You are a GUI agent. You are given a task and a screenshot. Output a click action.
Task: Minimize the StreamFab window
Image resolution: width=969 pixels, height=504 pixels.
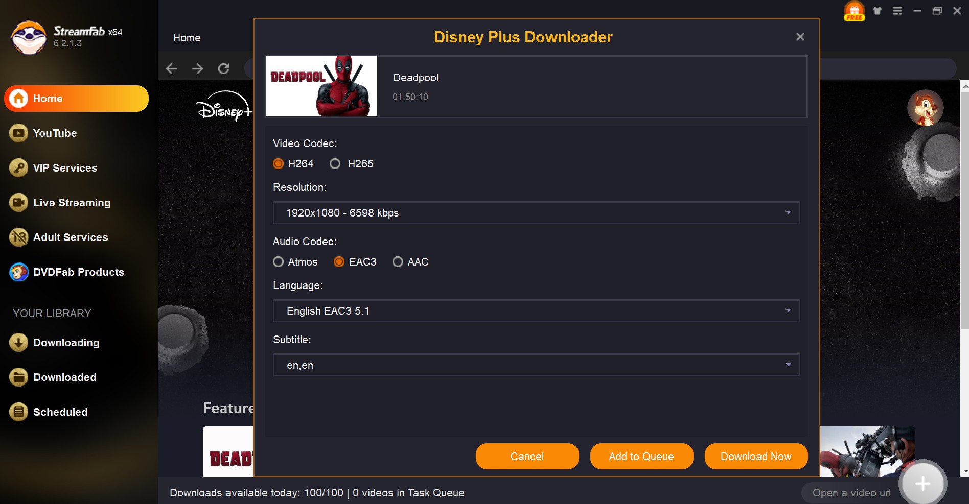pyautogui.click(x=917, y=11)
